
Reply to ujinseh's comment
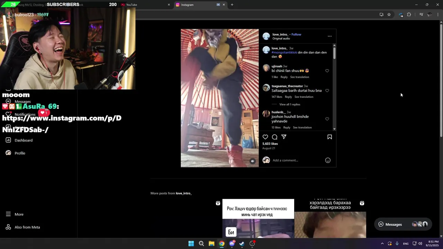(x=284, y=77)
